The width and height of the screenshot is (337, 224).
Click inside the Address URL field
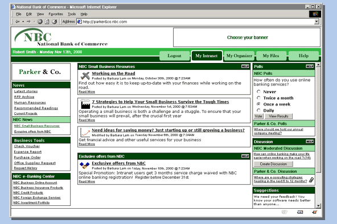pos(198,22)
